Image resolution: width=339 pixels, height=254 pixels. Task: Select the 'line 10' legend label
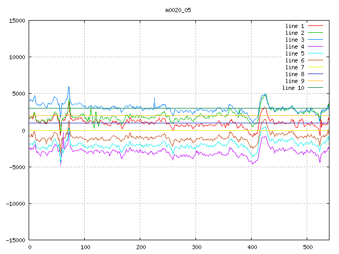(x=293, y=88)
